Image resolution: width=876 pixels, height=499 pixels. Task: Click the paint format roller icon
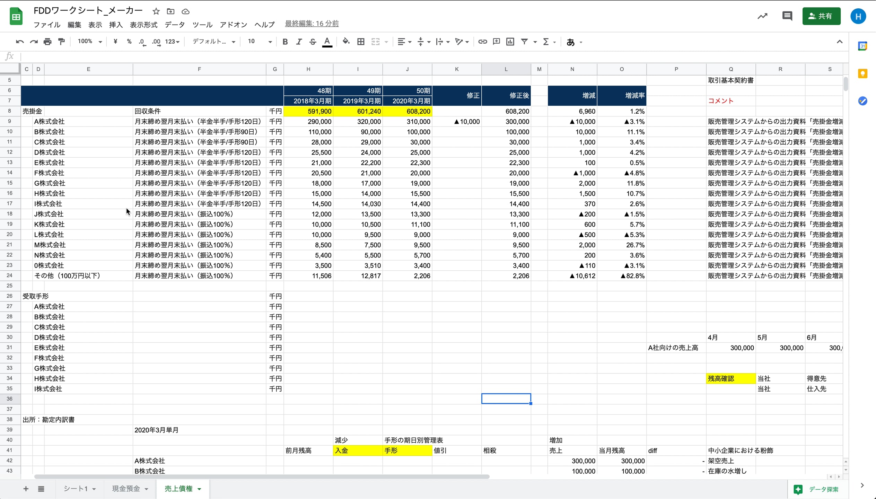click(61, 42)
